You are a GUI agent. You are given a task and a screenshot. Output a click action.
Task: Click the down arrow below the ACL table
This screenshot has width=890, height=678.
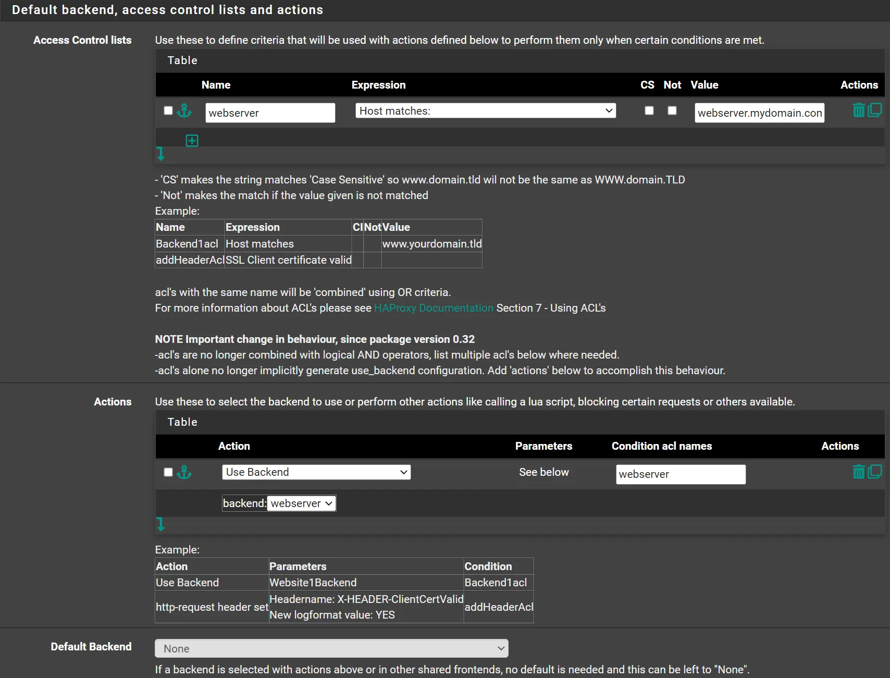point(160,154)
